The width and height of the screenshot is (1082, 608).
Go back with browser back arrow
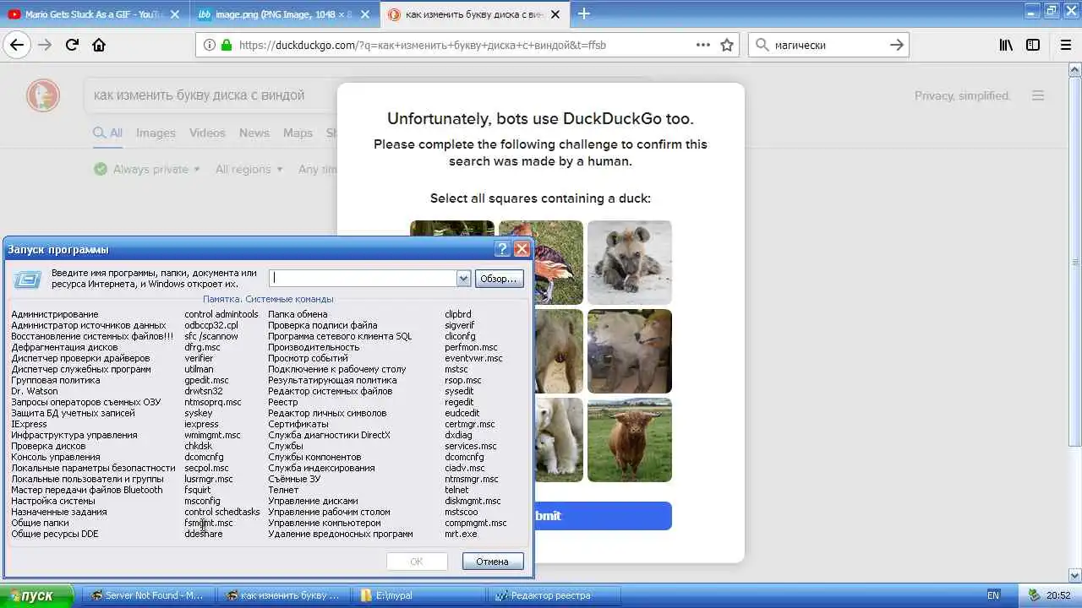17,45
